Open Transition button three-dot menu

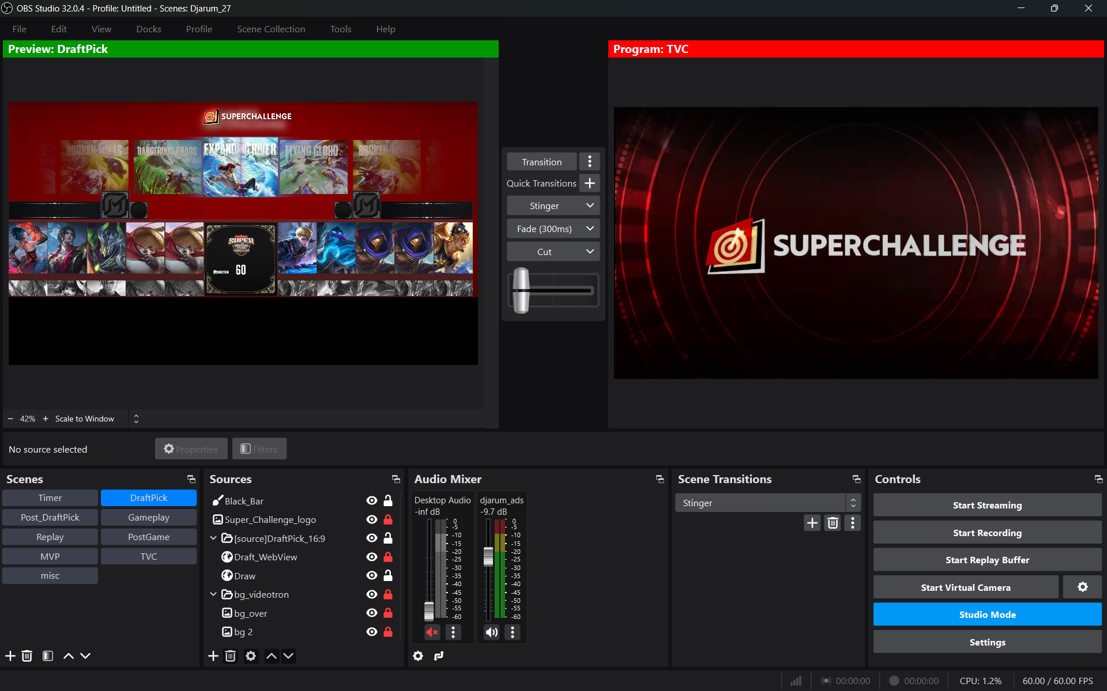(590, 162)
